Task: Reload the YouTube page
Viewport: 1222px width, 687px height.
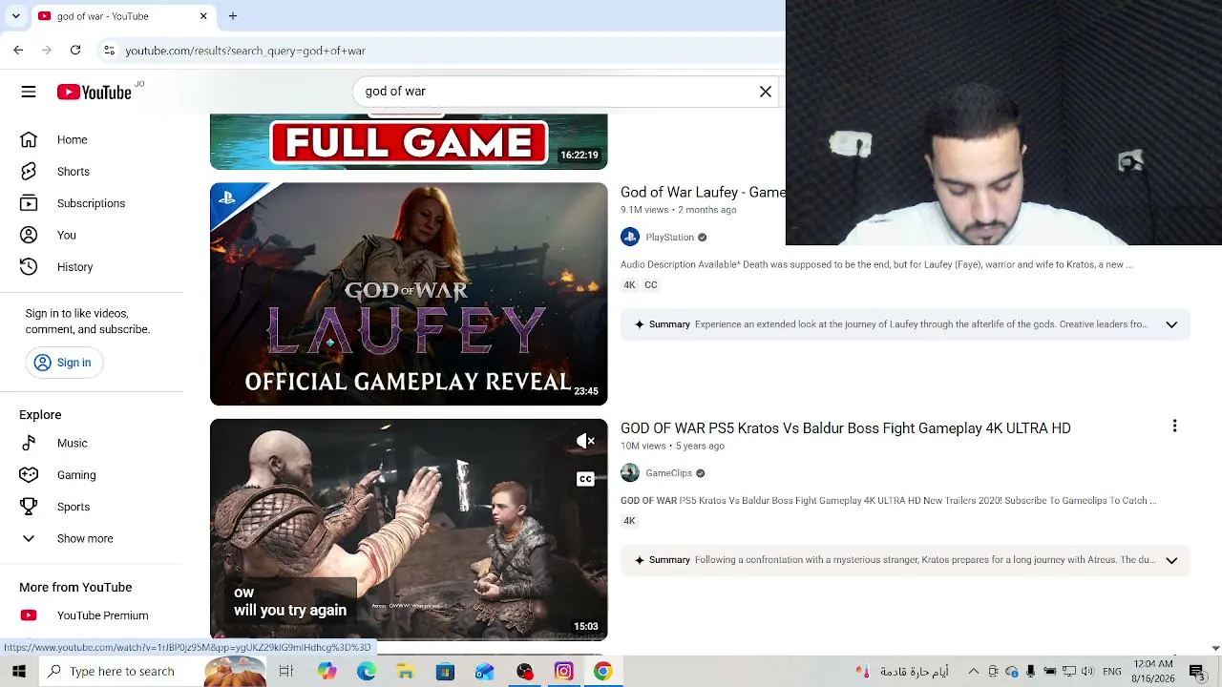Action: [x=75, y=51]
